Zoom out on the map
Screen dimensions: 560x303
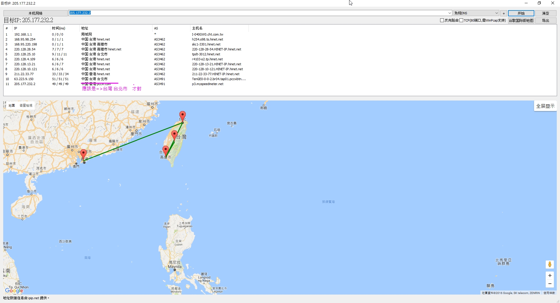[550, 283]
